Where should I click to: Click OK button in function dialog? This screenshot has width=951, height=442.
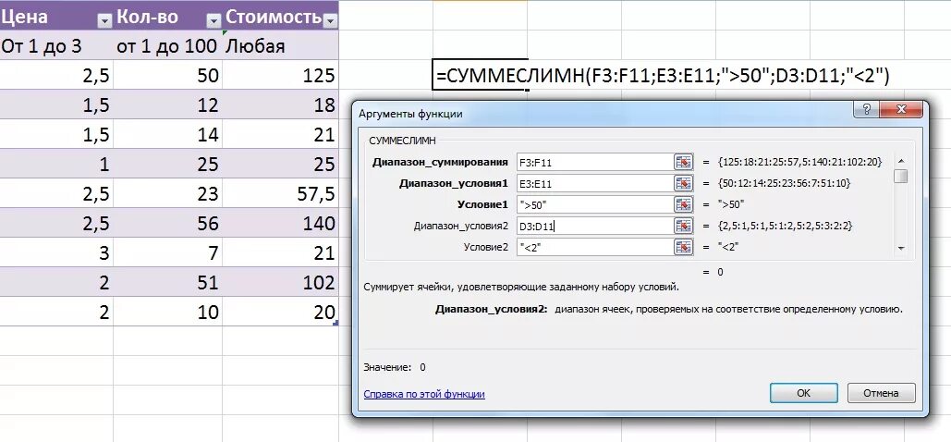(804, 393)
